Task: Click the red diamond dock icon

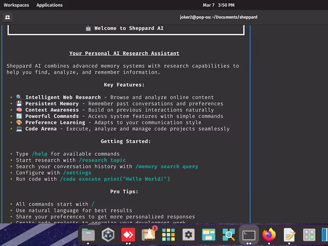Action: (x=128, y=235)
